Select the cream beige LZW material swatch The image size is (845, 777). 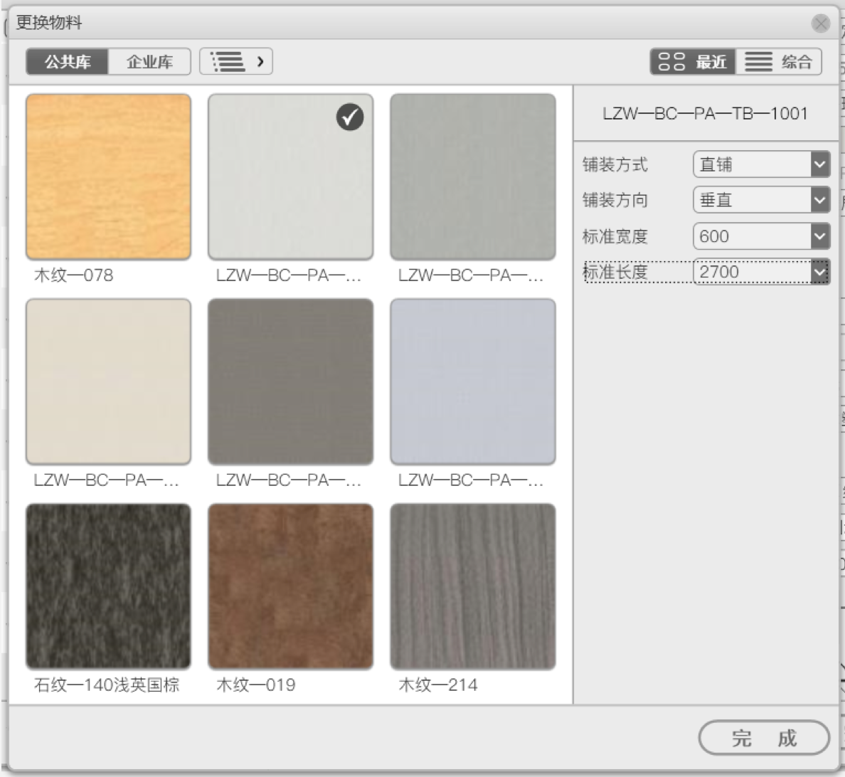[x=108, y=382]
